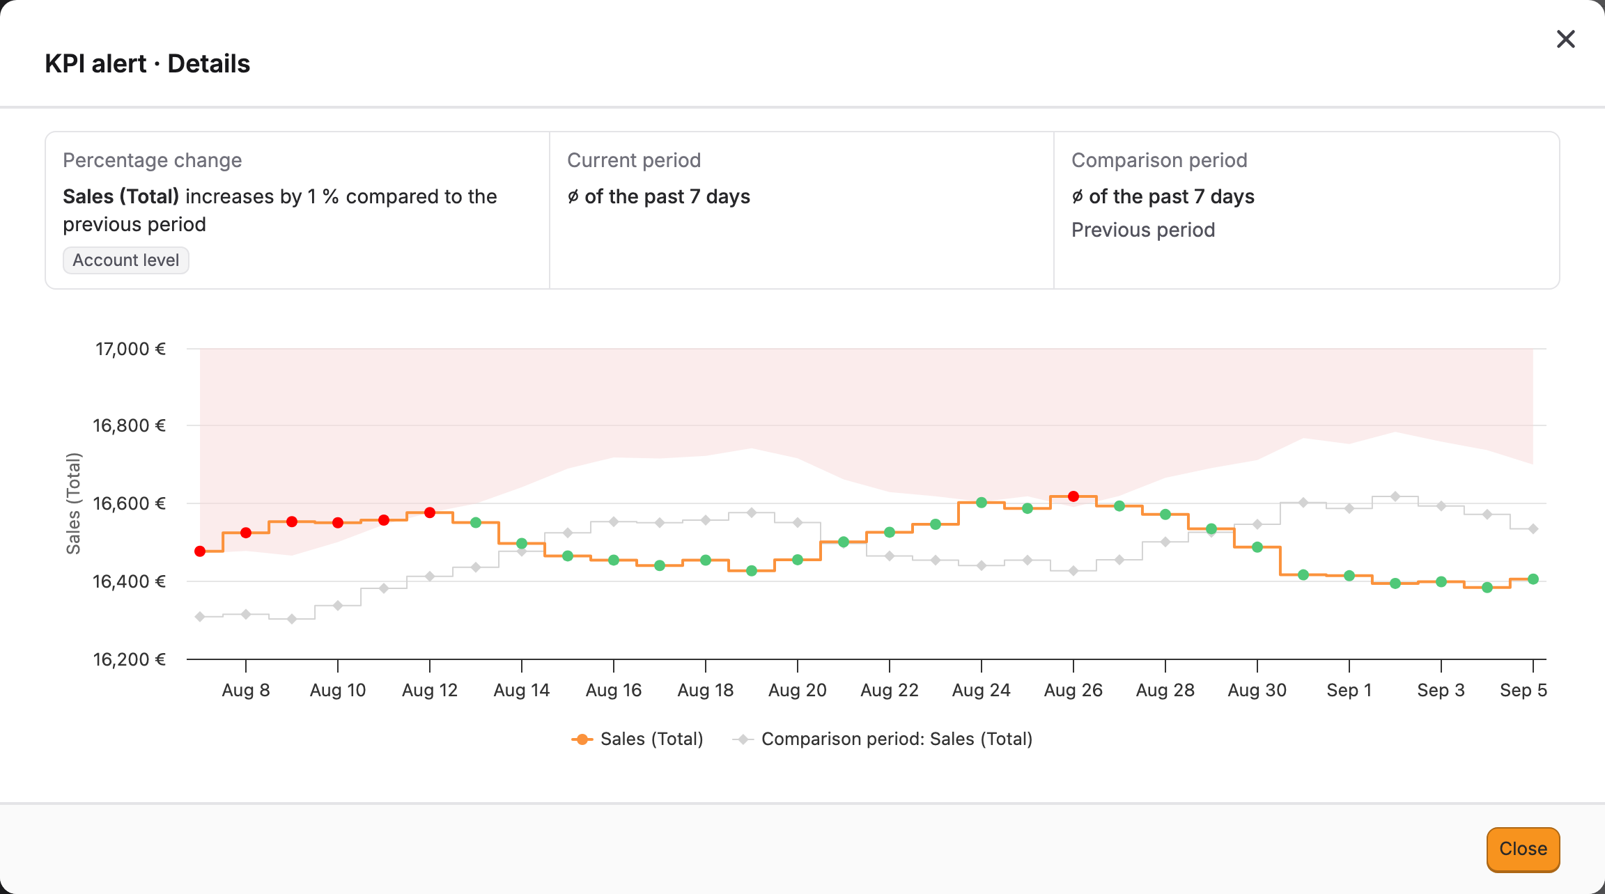This screenshot has width=1605, height=894.
Task: Click the Percentage change heading
Action: pos(153,160)
